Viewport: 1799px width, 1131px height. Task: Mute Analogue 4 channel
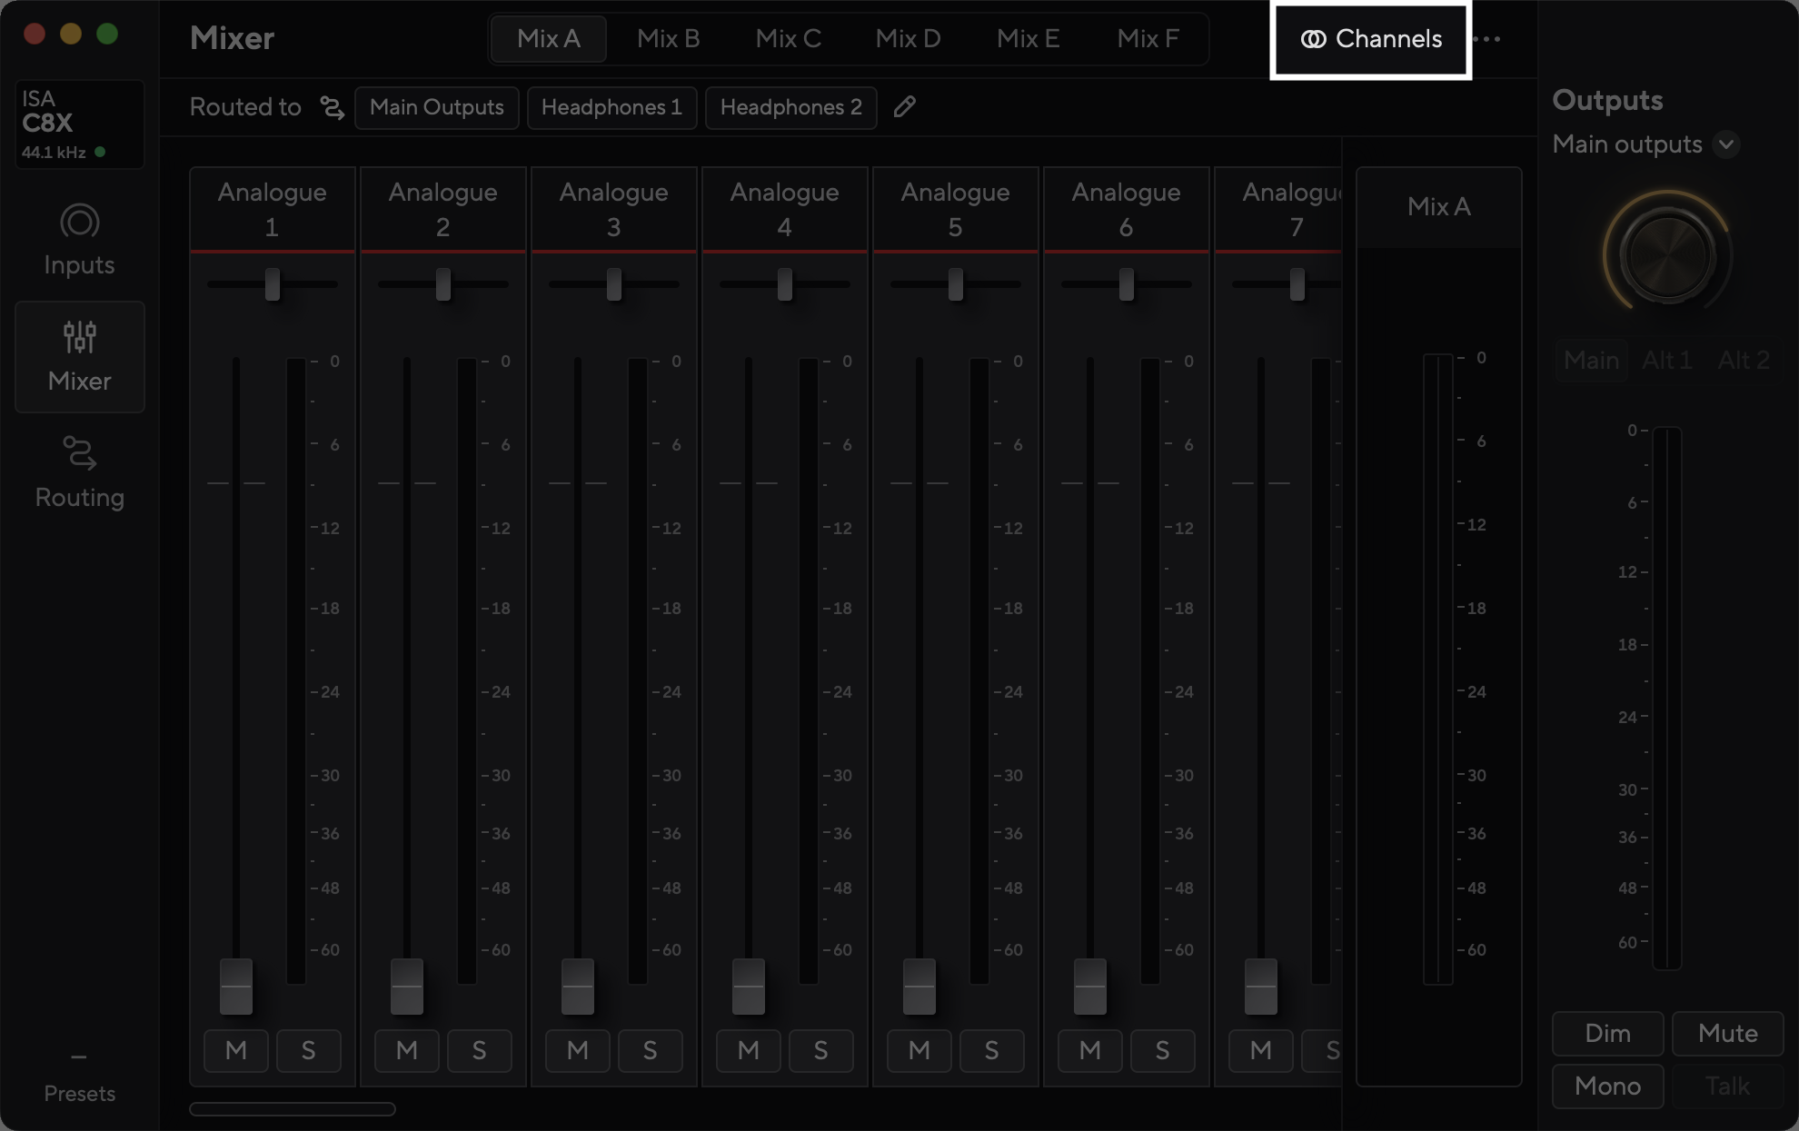tap(749, 1051)
